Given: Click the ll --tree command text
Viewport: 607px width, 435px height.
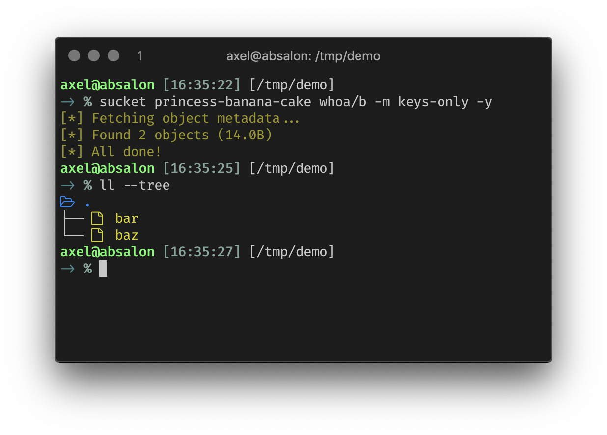Looking at the screenshot, I should [135, 185].
